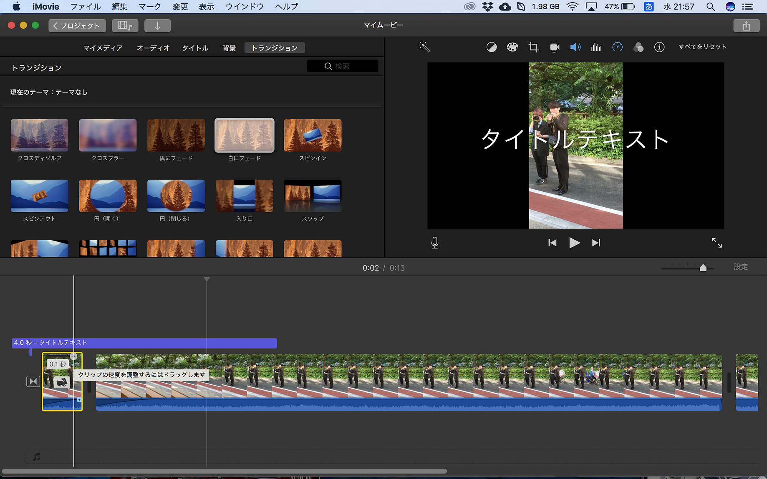Open the ウインドウ menu
Screen dimensions: 767x479
pyautogui.click(x=245, y=7)
